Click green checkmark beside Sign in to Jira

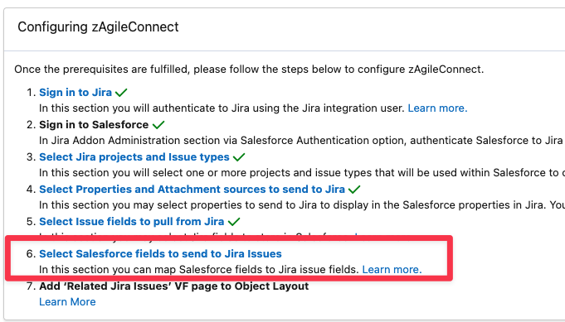(x=121, y=93)
